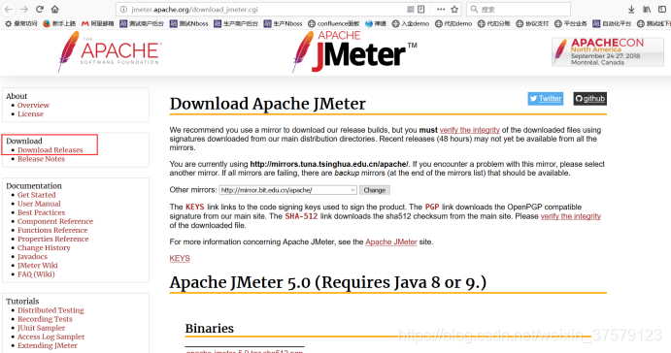The height and width of the screenshot is (353, 671).
Task: Open the 代扣demo bookmark
Action: click(x=453, y=23)
